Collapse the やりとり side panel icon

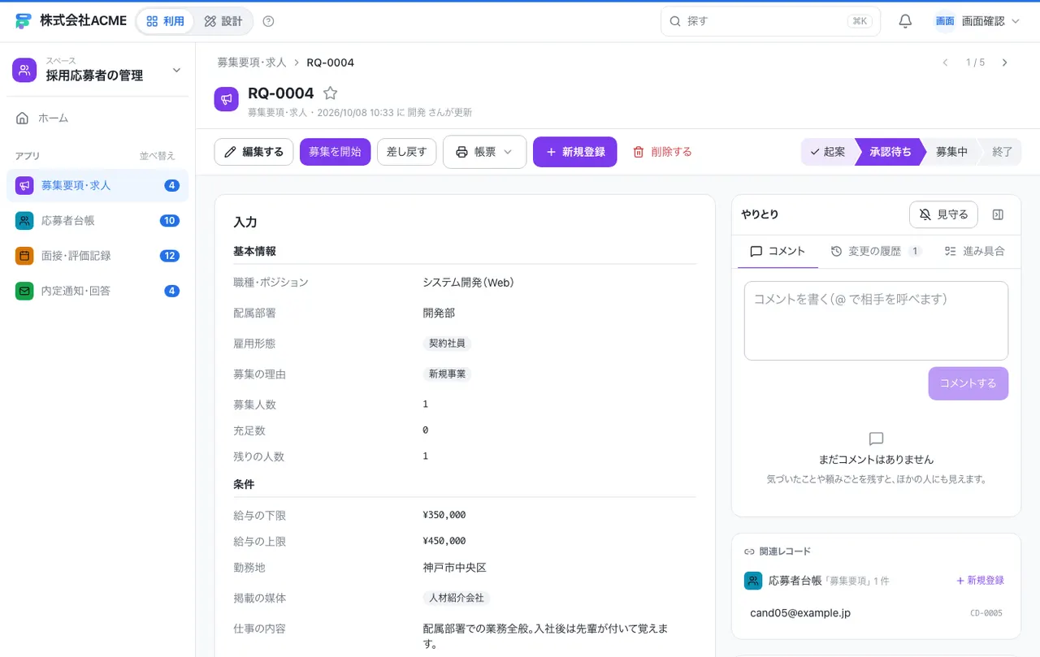point(998,214)
